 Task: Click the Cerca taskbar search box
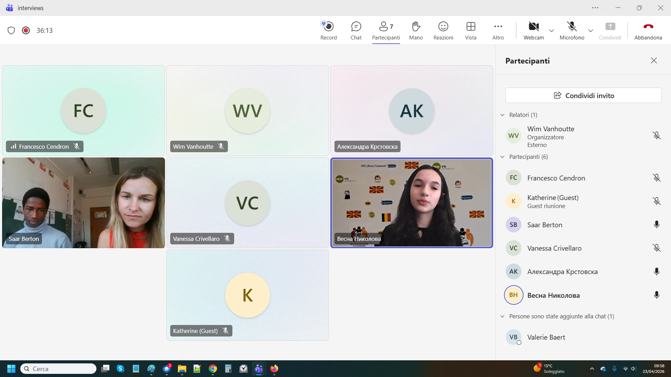coord(58,369)
